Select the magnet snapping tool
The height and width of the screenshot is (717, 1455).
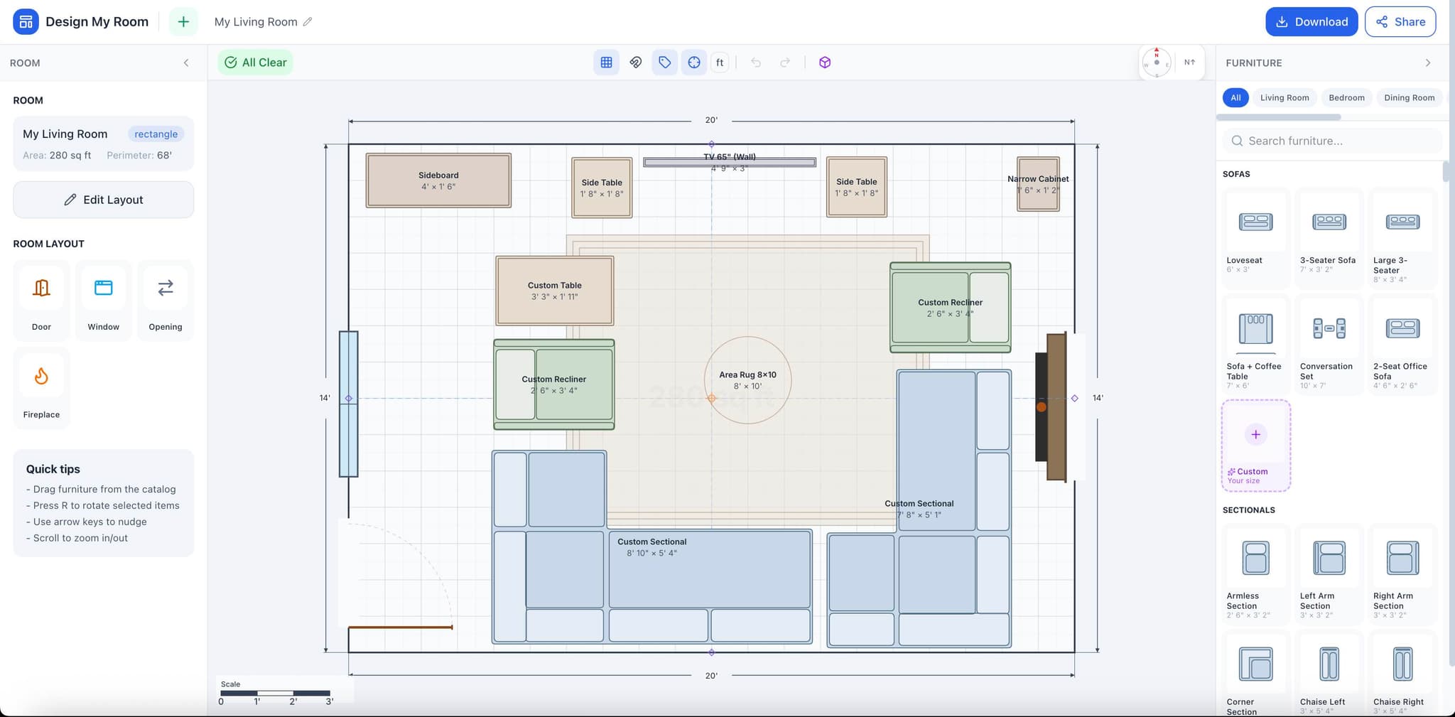click(x=635, y=62)
